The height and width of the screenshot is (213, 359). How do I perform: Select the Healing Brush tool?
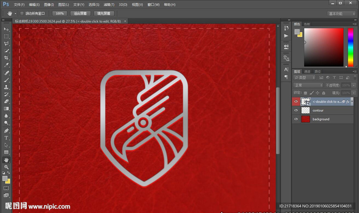[x=6, y=73]
